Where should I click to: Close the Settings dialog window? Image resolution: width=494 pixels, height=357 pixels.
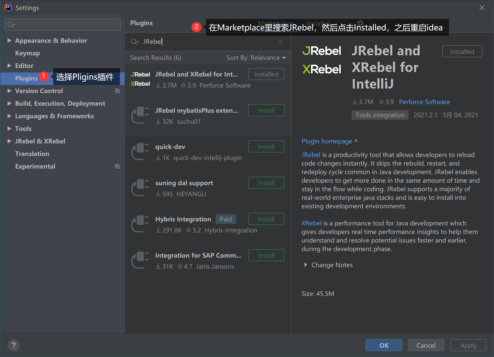coord(482,8)
